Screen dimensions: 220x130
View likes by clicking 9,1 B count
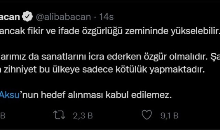pos(169,116)
